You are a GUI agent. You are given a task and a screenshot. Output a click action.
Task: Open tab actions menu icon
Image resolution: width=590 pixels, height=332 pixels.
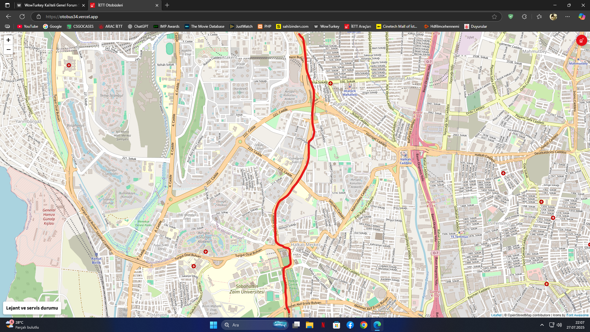click(x=7, y=5)
